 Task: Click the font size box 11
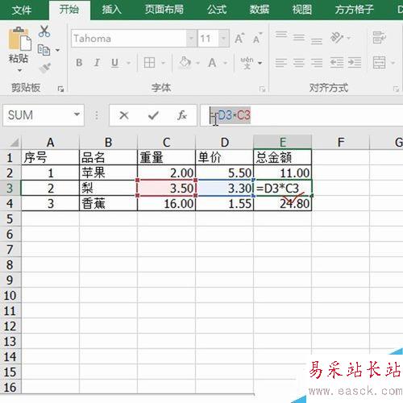[208, 39]
